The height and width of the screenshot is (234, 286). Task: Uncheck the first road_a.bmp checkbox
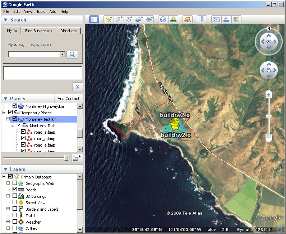(x=23, y=132)
